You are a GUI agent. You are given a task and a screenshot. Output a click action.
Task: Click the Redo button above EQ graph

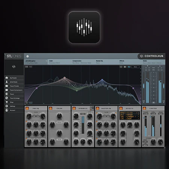(x=30, y=67)
